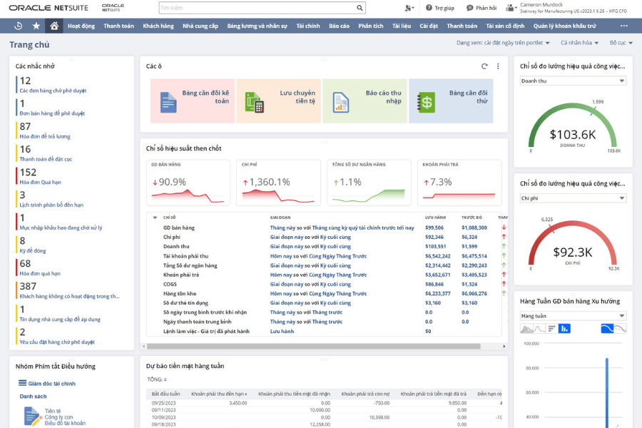The height and width of the screenshot is (428, 642).
Task: Open the navigation overflow three dots
Action: tap(623, 26)
